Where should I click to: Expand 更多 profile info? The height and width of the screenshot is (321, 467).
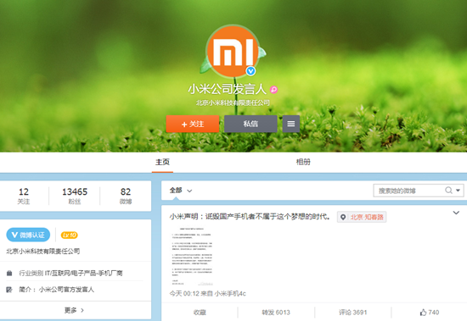click(x=74, y=310)
